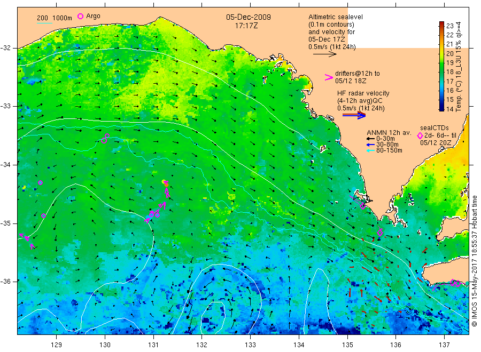Click the IMOS copyright Hobart time text
This screenshot has height=352, width=481.
click(474, 261)
